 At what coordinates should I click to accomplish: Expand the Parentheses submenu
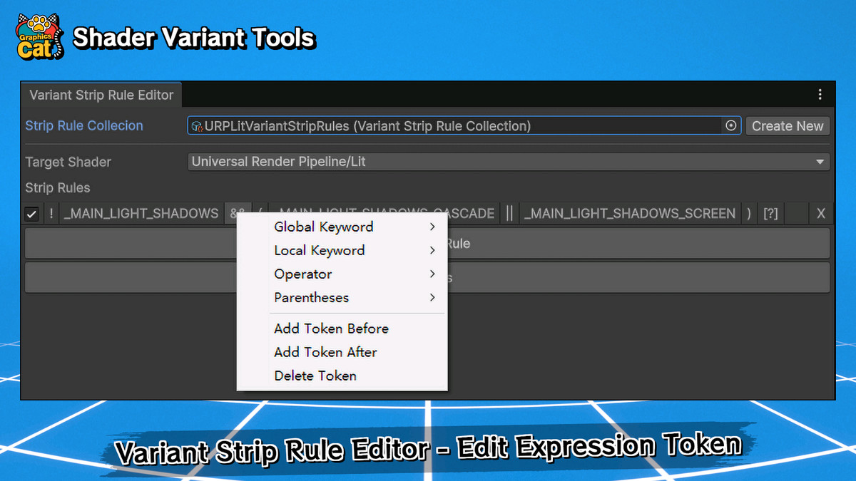(x=312, y=297)
